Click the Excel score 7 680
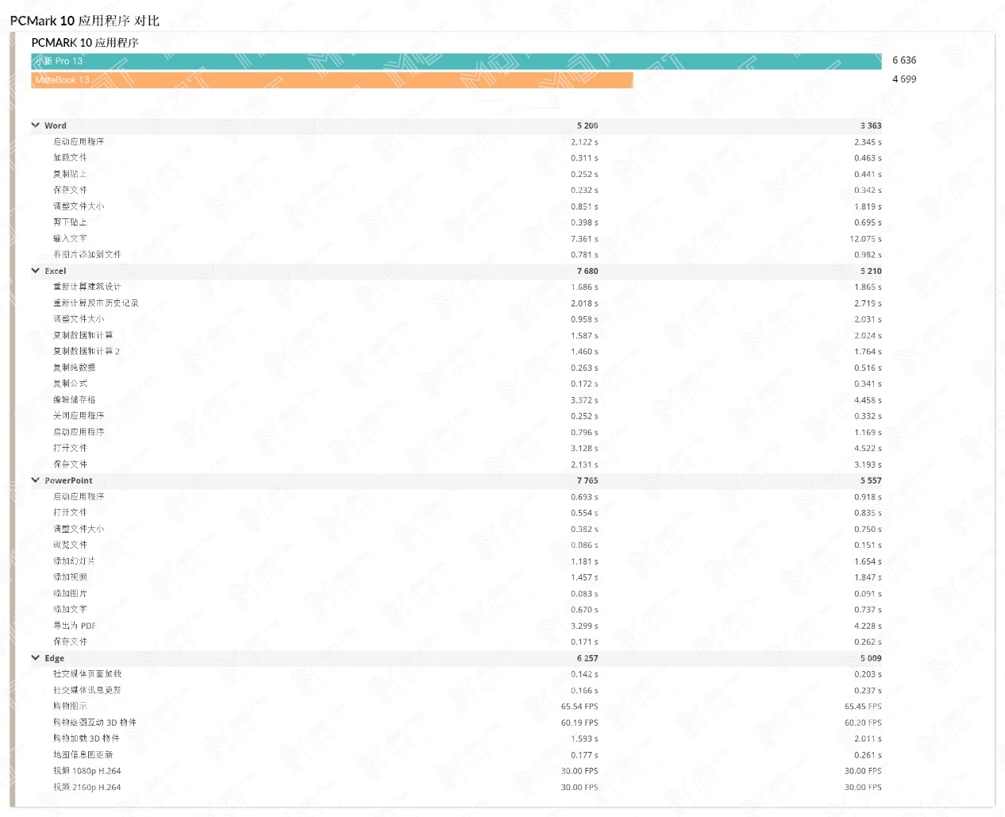This screenshot has height=817, width=1005. click(x=587, y=271)
